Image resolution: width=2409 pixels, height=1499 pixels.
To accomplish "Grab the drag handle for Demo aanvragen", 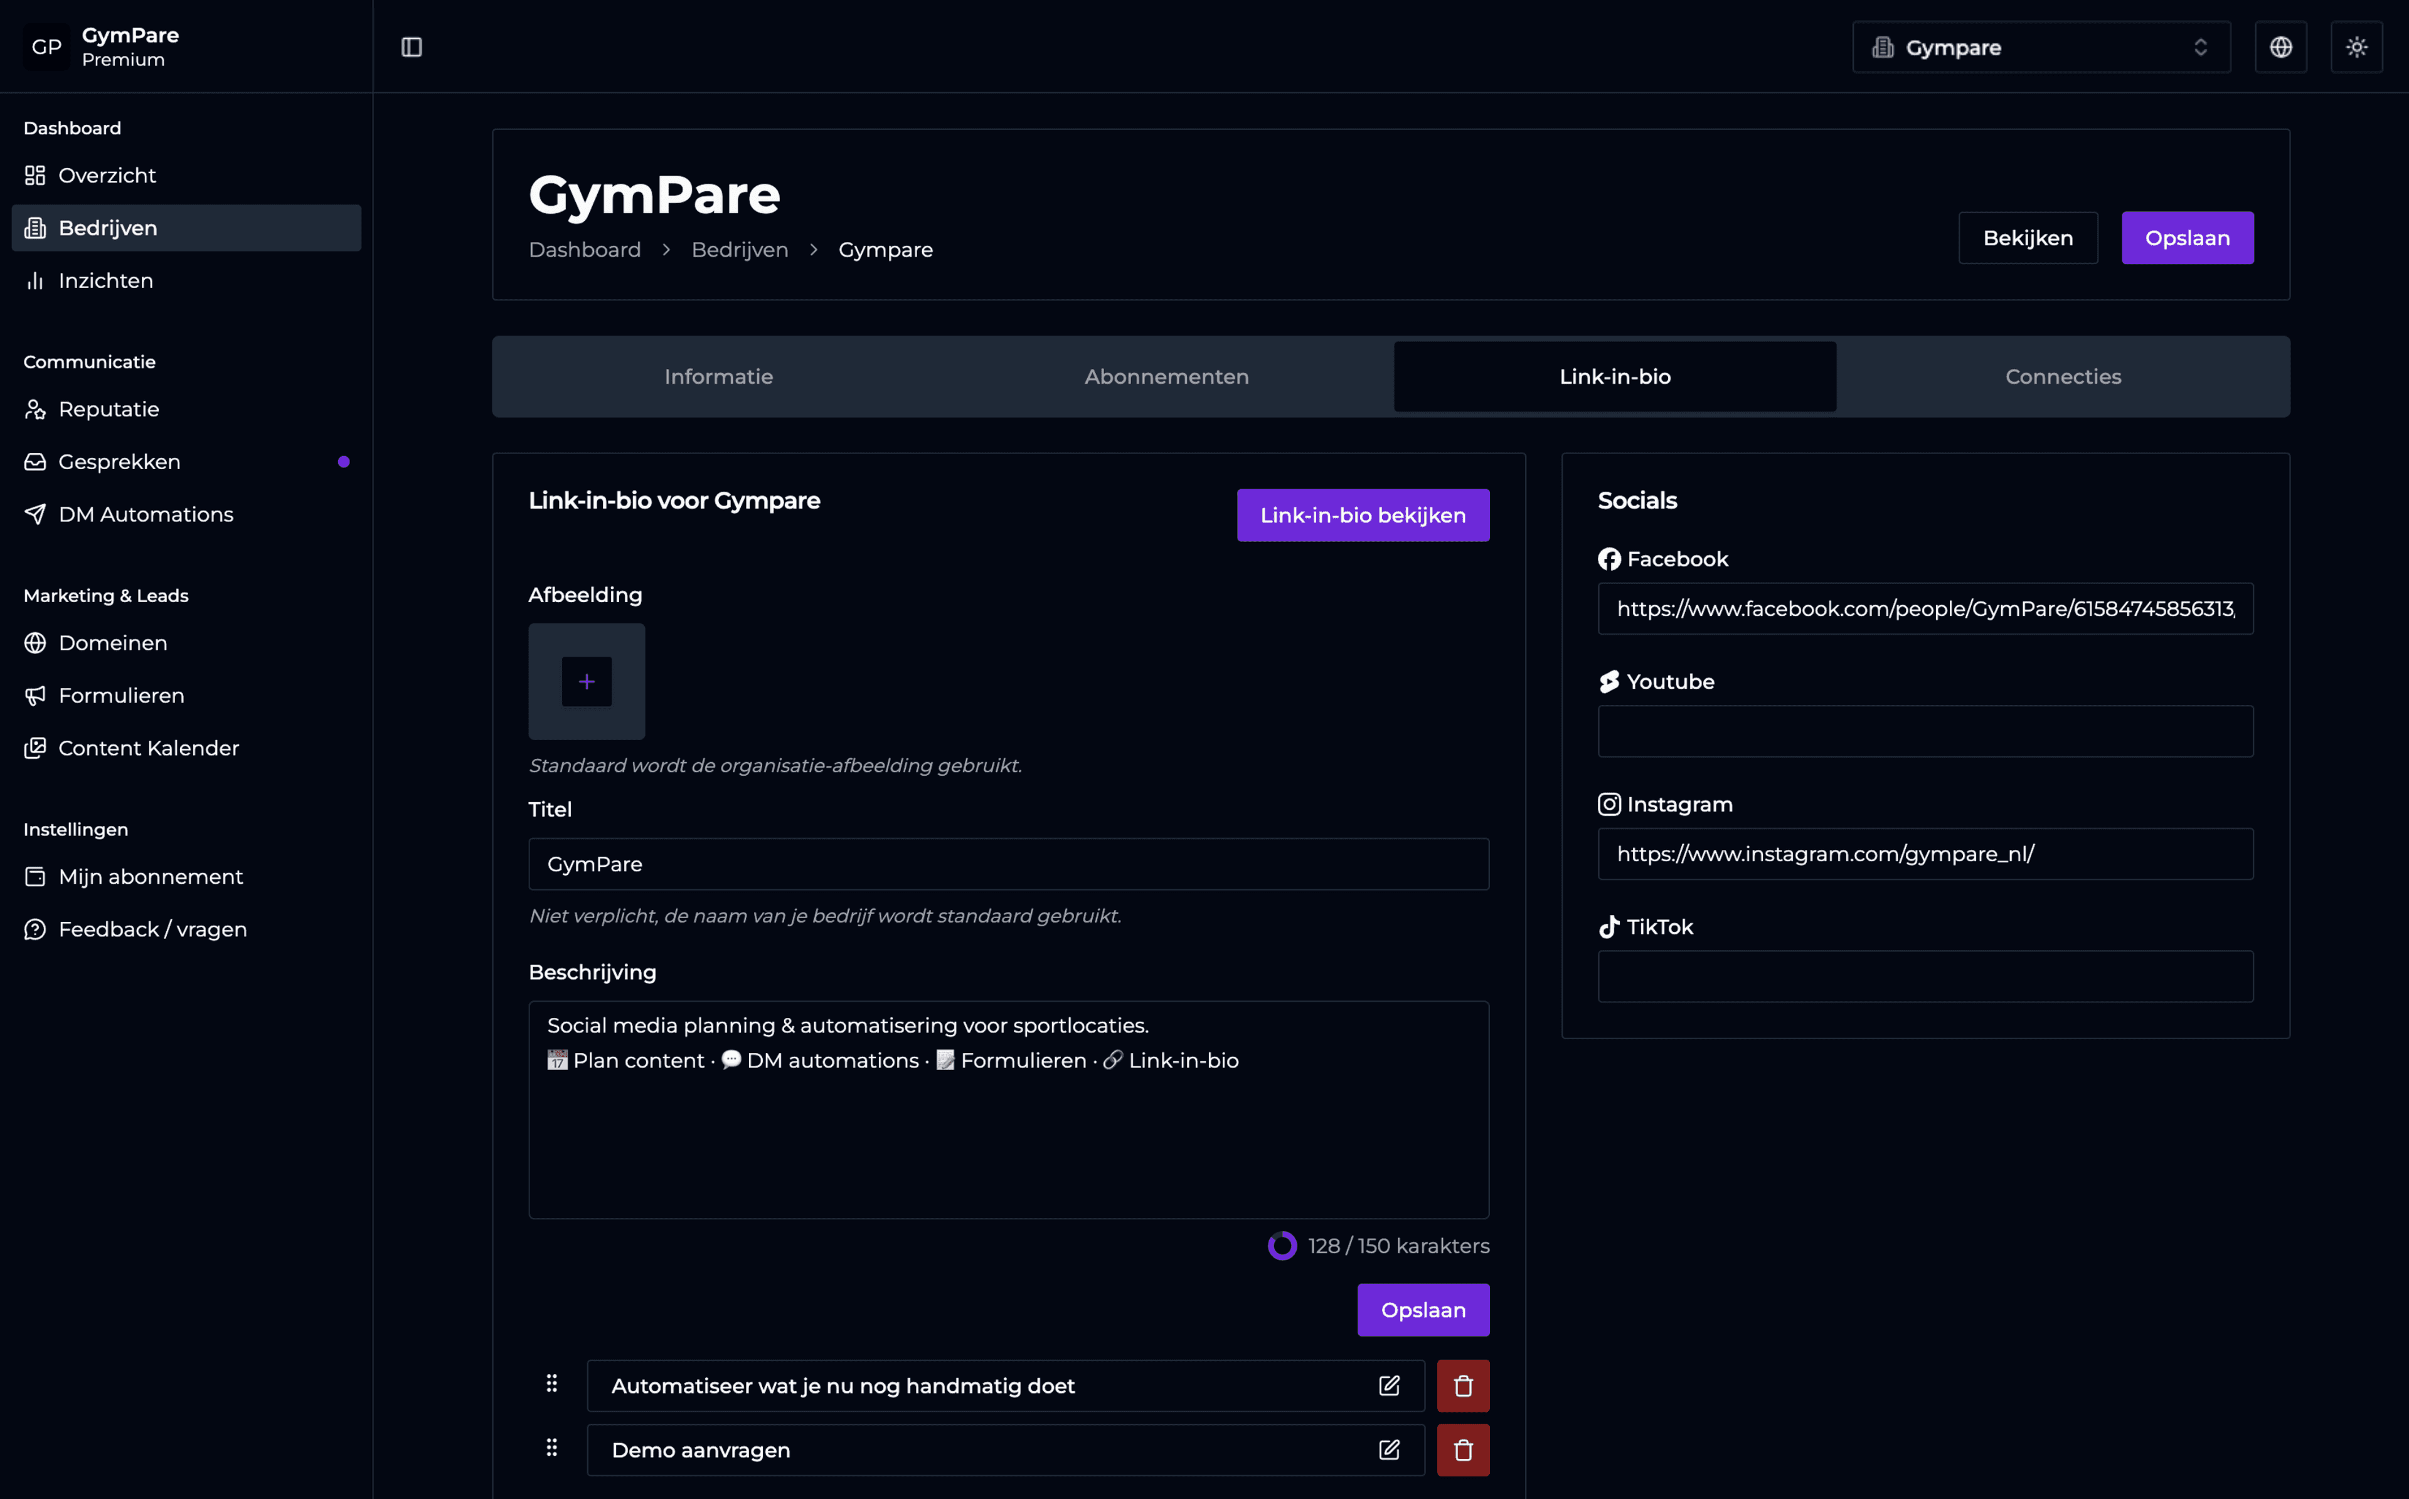I will [x=552, y=1448].
